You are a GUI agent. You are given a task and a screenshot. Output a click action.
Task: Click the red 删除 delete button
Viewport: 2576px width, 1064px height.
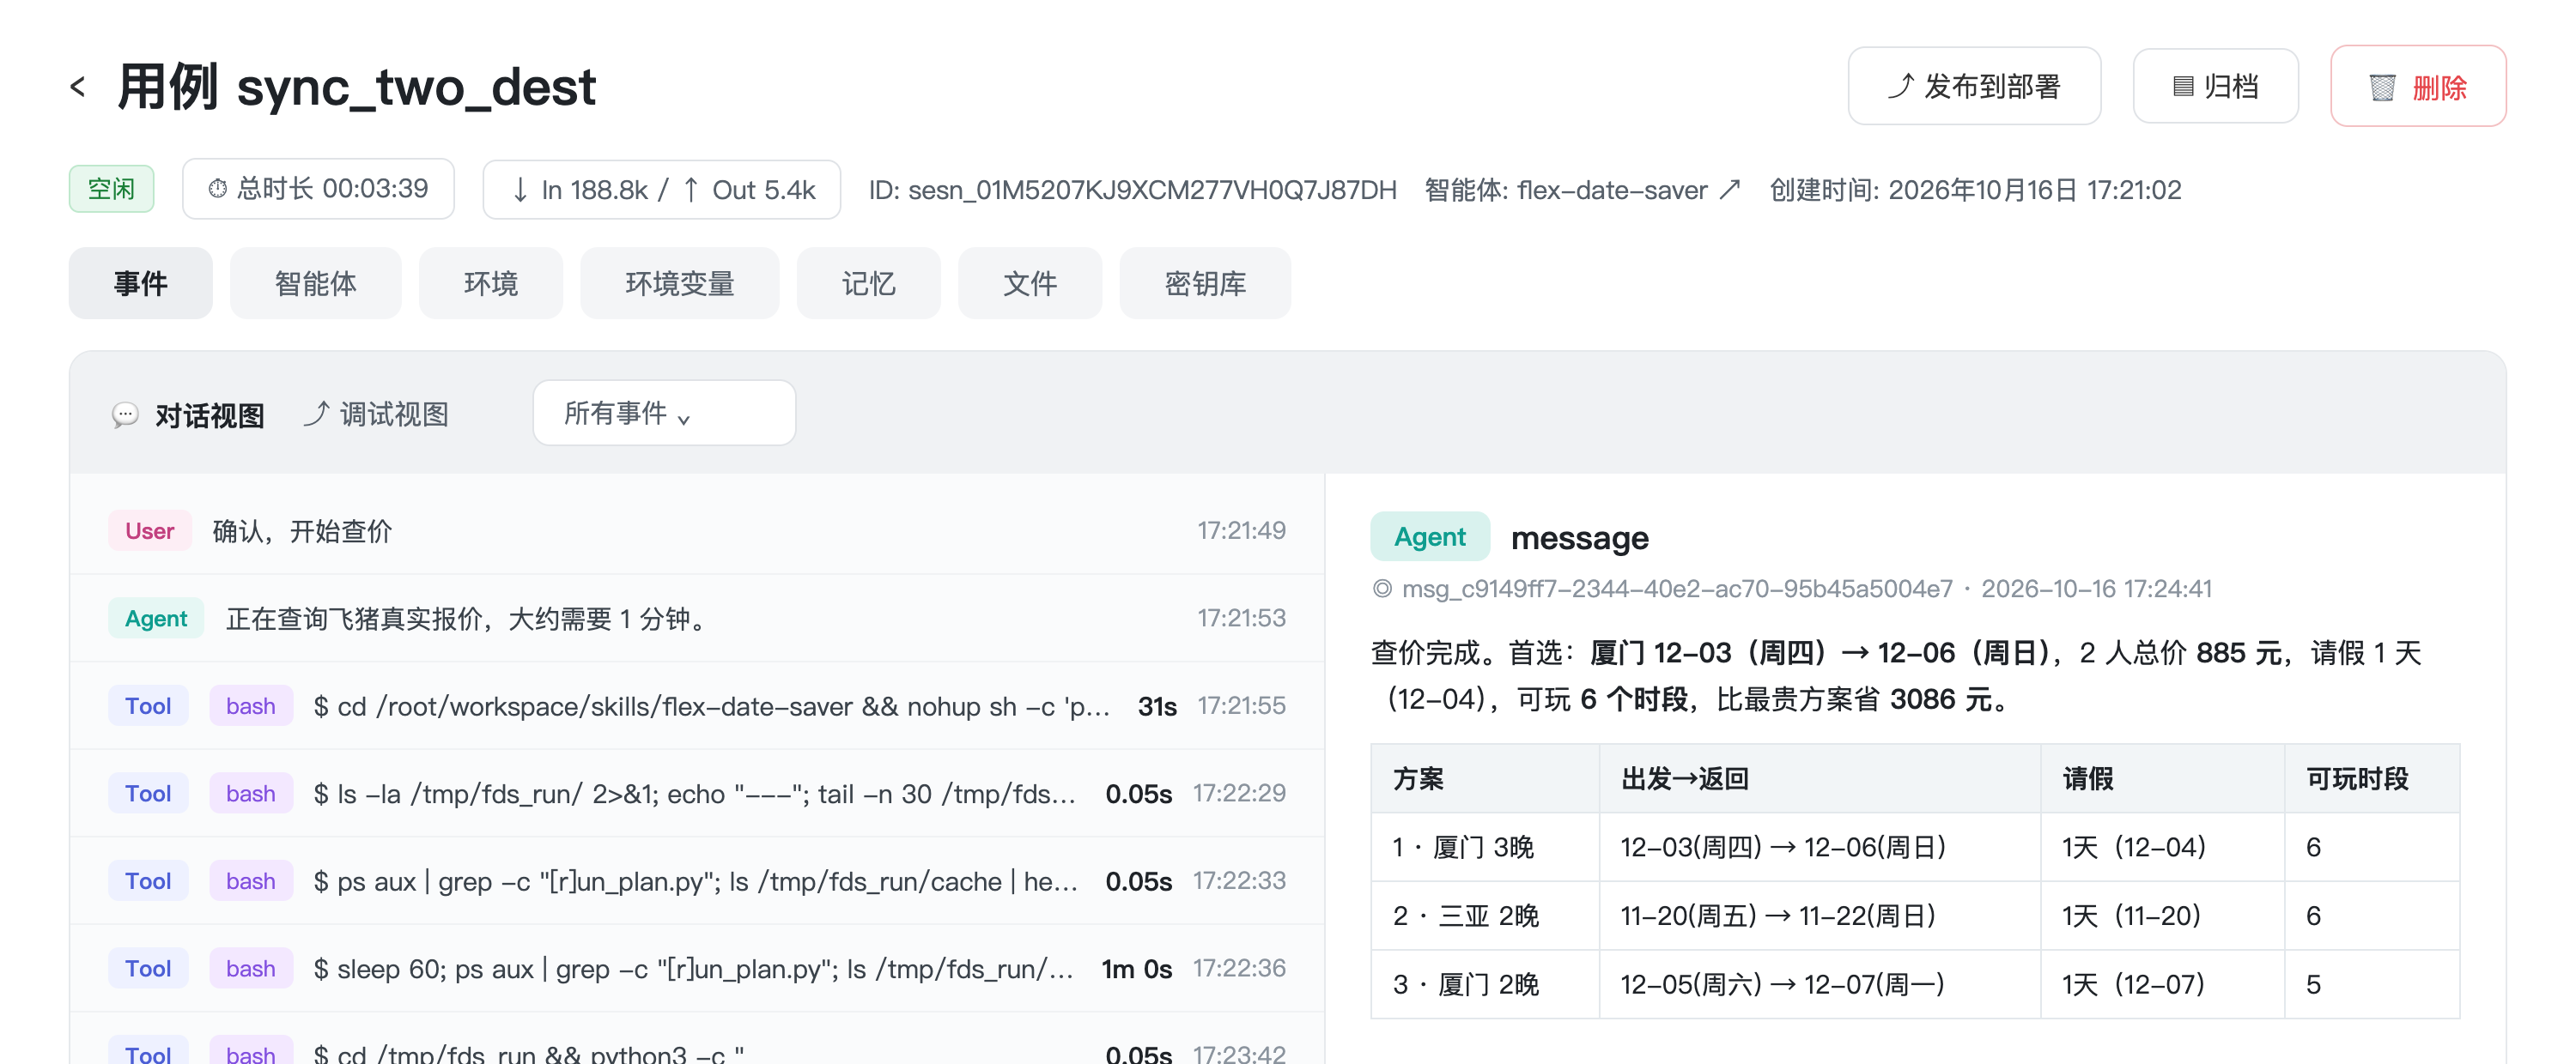coord(2417,87)
